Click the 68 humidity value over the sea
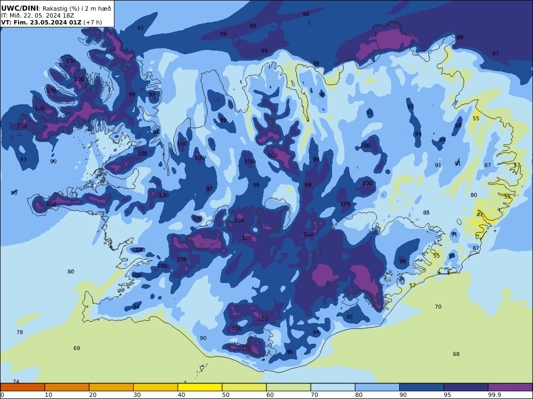The width and height of the screenshot is (533, 399). 456,354
